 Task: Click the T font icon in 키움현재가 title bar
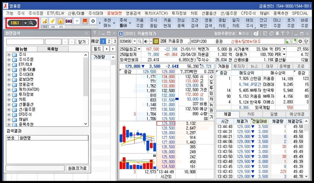tap(283, 33)
